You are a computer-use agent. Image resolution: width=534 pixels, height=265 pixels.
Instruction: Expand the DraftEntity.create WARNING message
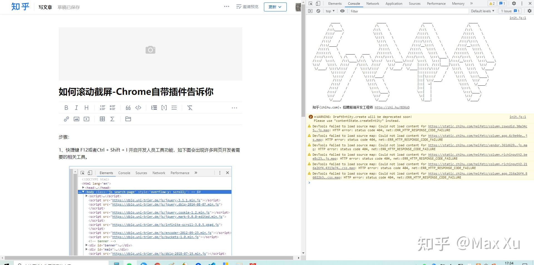pos(315,117)
